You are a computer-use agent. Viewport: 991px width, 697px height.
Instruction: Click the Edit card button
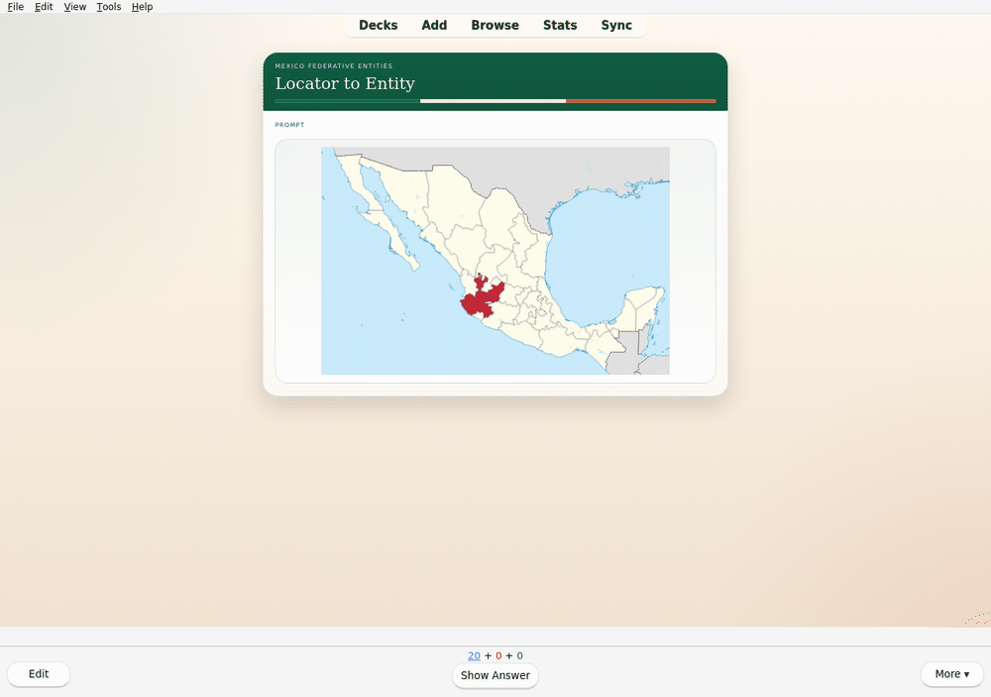(x=39, y=673)
